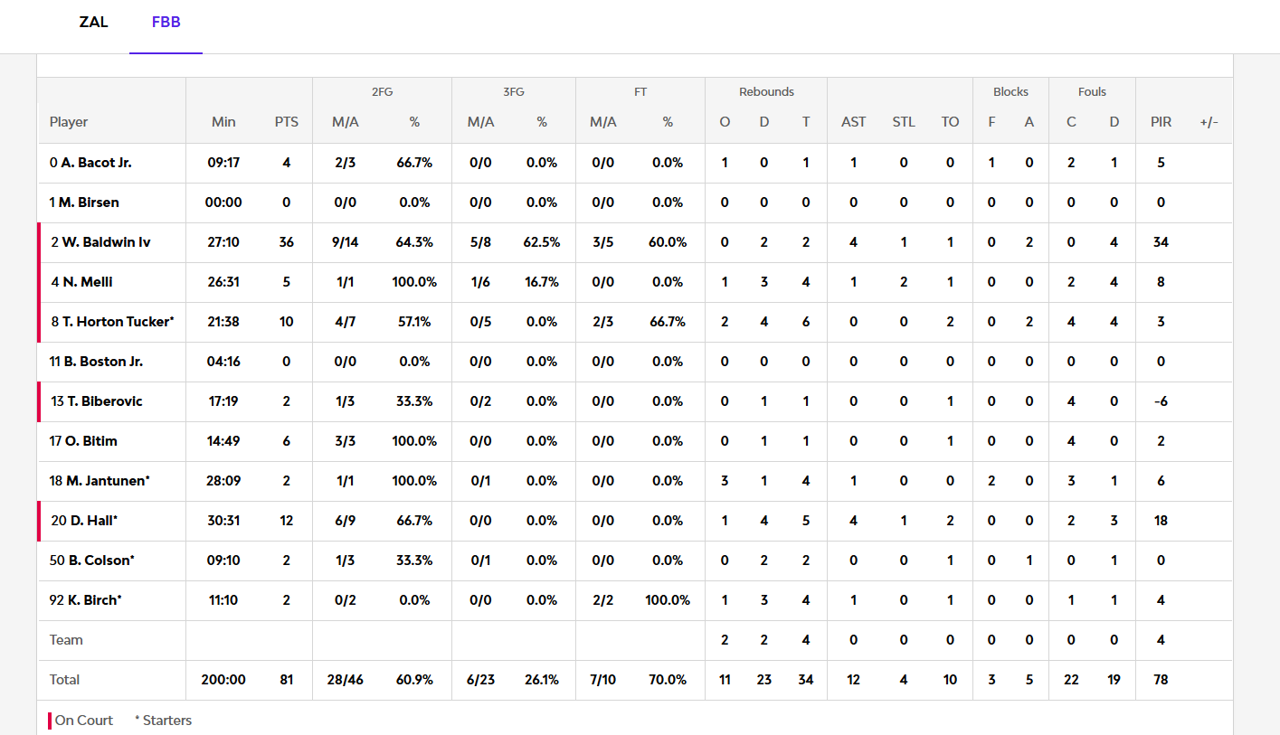
Task: Switch to the ZAL team tab
Action: point(93,23)
